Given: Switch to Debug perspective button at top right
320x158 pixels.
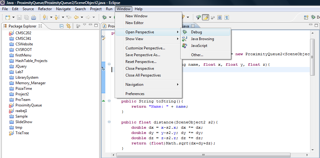Looking at the screenshot, I should click(315, 18).
